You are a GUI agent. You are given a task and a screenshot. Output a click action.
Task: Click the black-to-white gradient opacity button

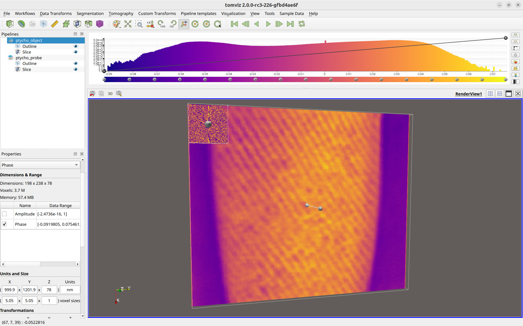[515, 81]
